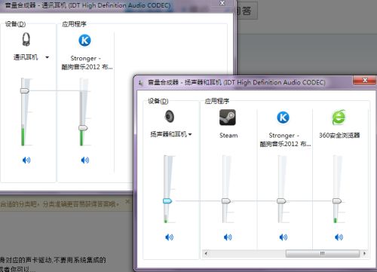377x272 pixels.
Task: Click the KuGou icon in the 通讯耳机 mixer window
Action: (x=84, y=40)
